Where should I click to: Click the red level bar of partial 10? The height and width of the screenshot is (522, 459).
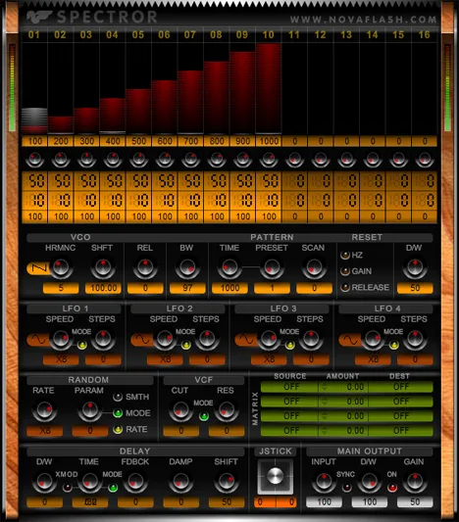point(269,89)
